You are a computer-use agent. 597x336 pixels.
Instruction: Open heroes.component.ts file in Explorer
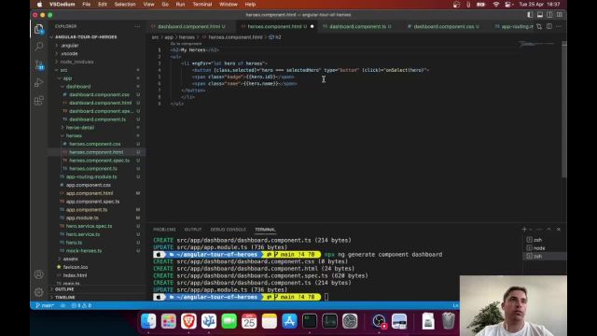click(x=93, y=168)
